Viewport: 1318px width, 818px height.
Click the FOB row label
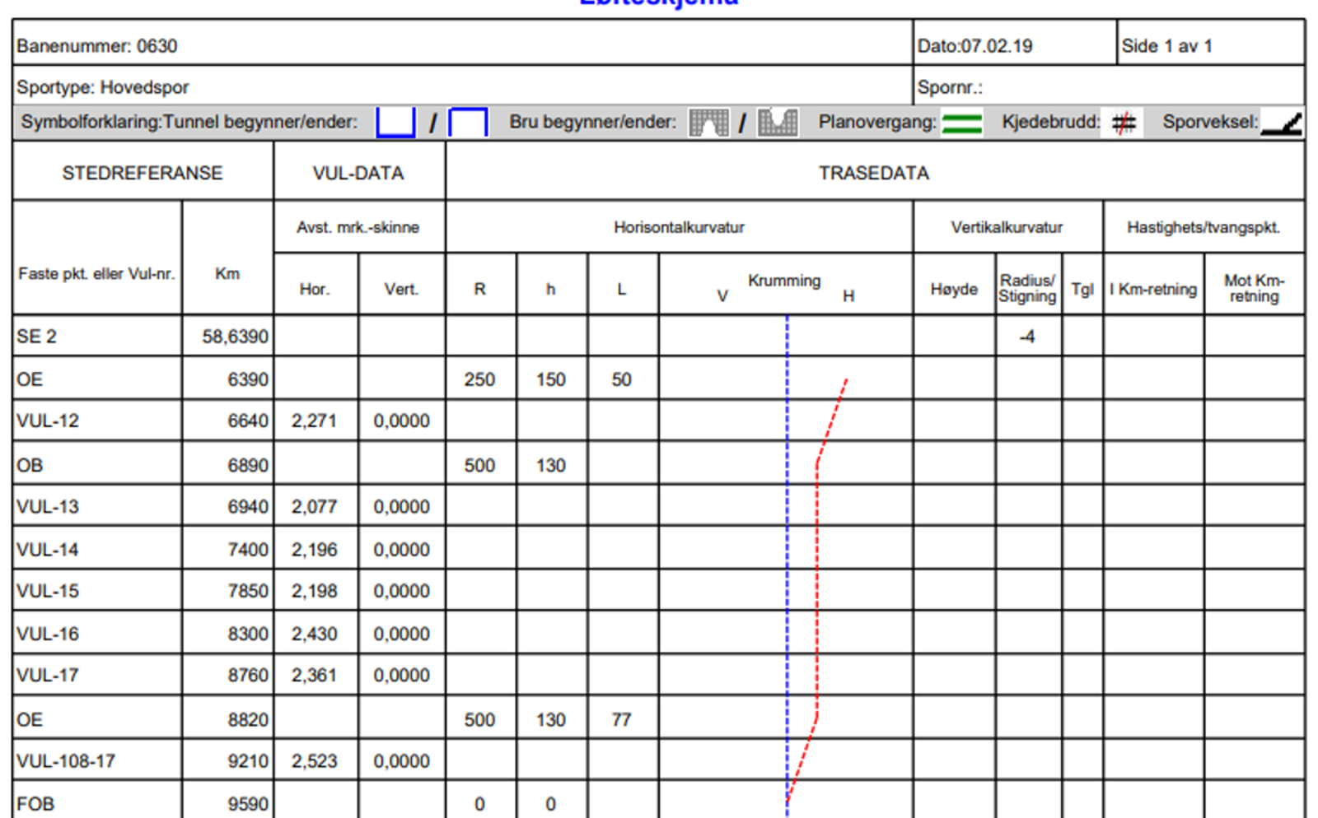coord(35,804)
